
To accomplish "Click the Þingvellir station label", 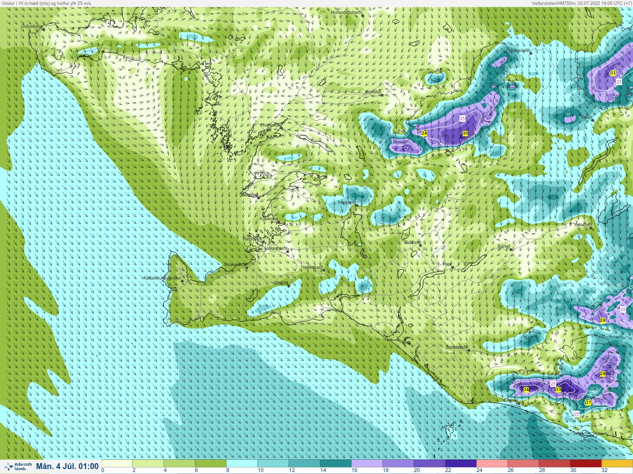I will [x=347, y=202].
